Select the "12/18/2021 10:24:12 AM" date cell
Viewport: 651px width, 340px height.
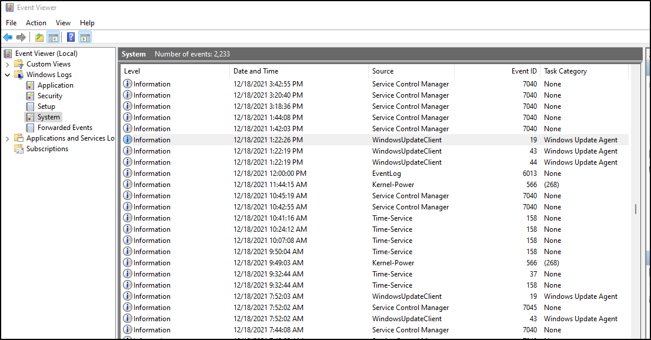271,229
